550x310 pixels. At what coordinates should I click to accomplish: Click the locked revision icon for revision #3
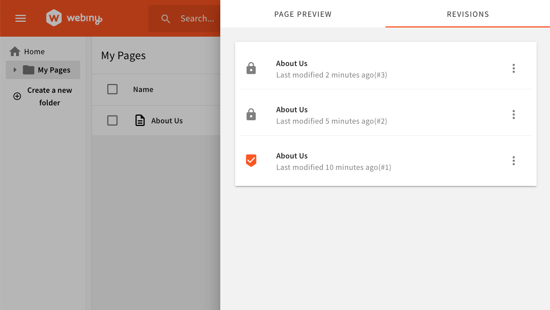(251, 68)
